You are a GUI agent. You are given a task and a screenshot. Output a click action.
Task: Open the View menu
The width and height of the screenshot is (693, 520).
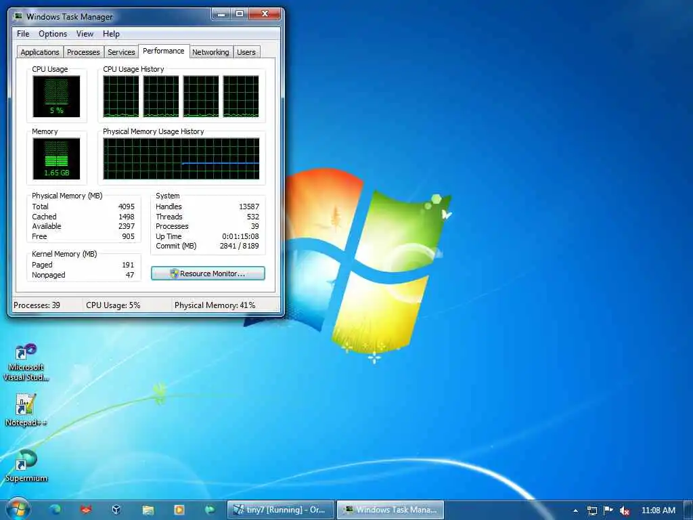[85, 34]
